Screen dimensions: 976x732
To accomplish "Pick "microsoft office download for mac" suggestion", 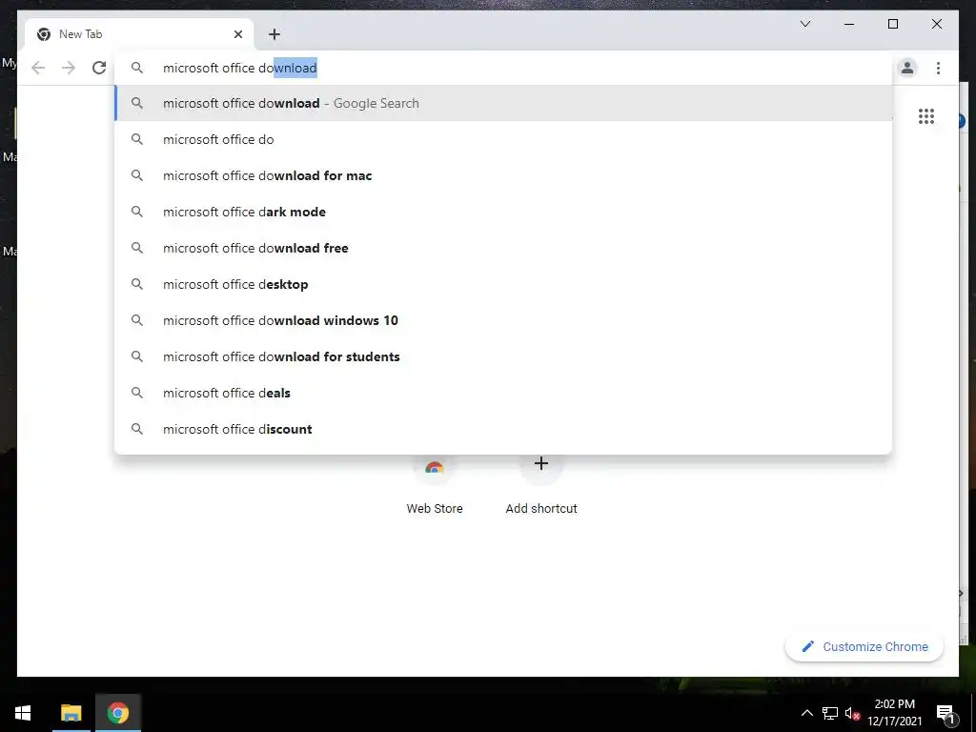I will point(503,175).
